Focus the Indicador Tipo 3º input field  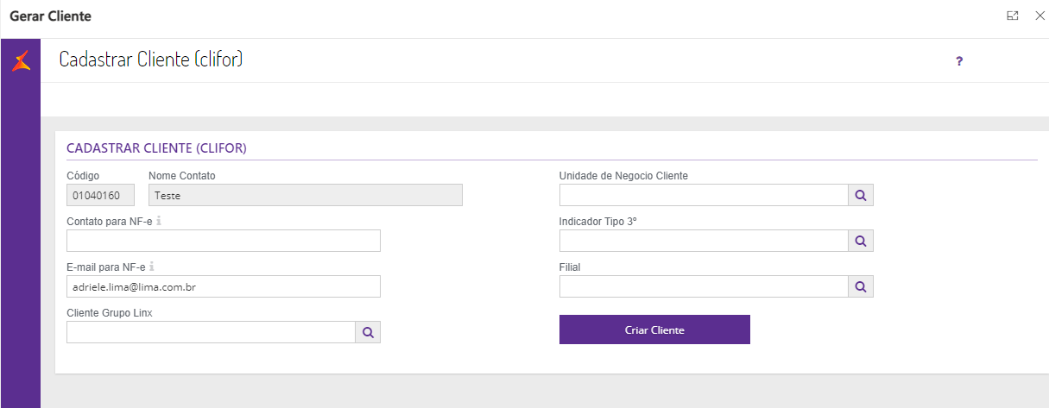click(704, 241)
